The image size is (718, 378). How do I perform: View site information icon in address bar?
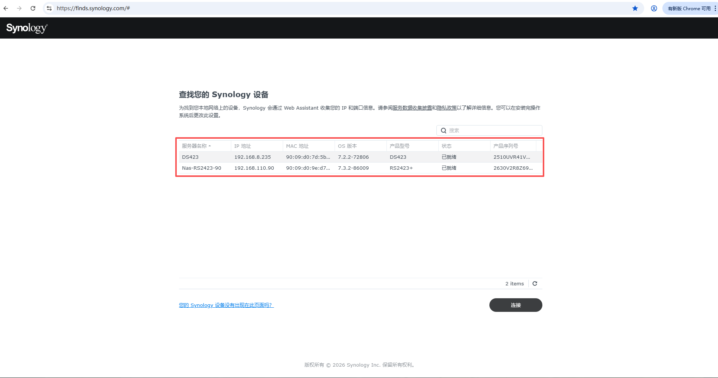click(x=49, y=8)
